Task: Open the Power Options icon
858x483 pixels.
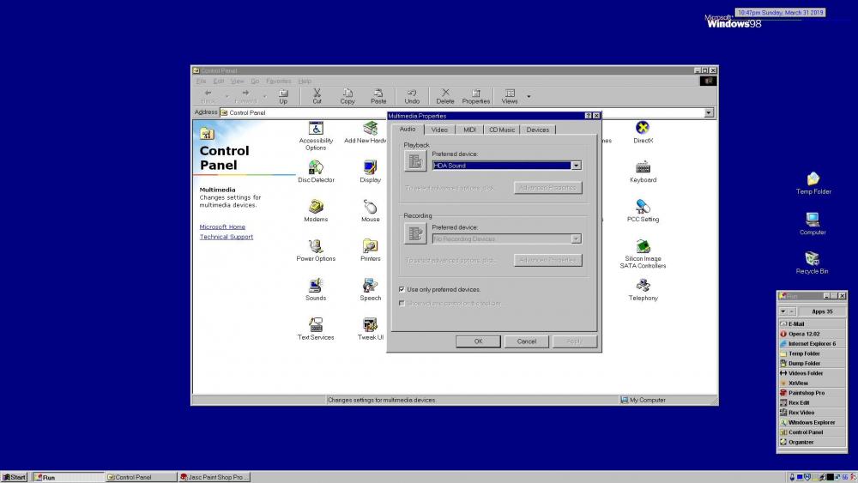Action: (x=316, y=246)
